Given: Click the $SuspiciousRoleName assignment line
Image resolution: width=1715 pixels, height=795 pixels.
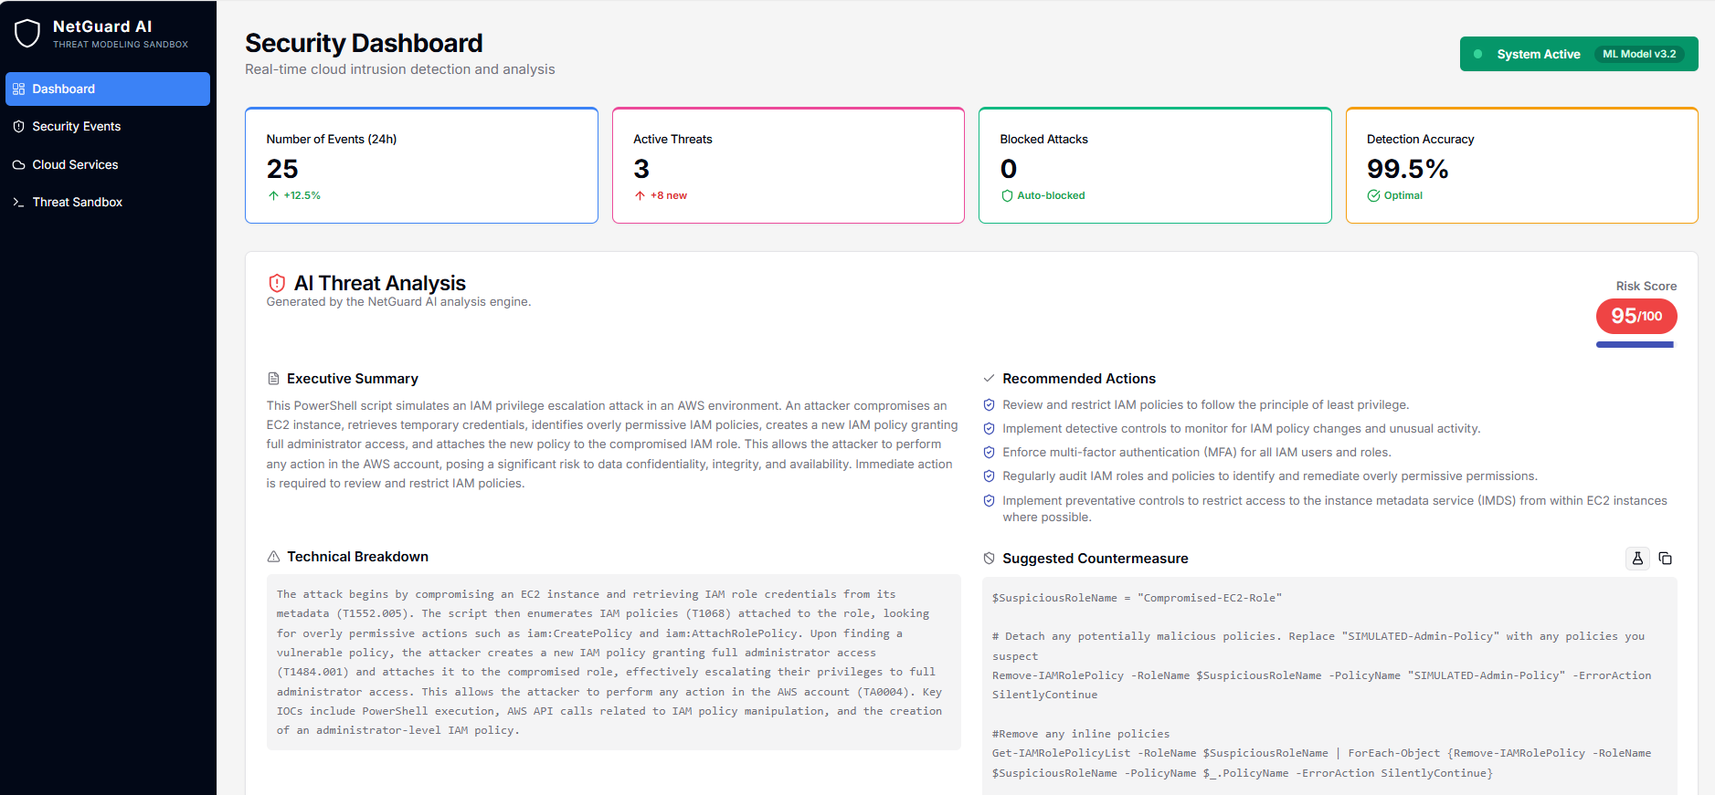Looking at the screenshot, I should point(1137,598).
